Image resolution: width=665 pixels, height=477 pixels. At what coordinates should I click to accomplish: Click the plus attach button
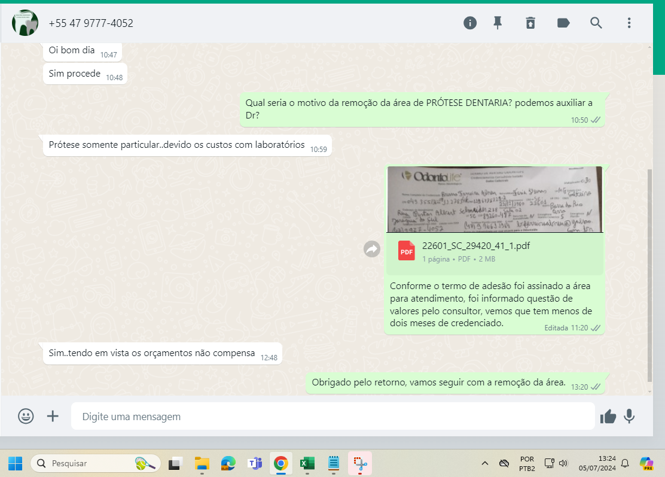tap(53, 416)
